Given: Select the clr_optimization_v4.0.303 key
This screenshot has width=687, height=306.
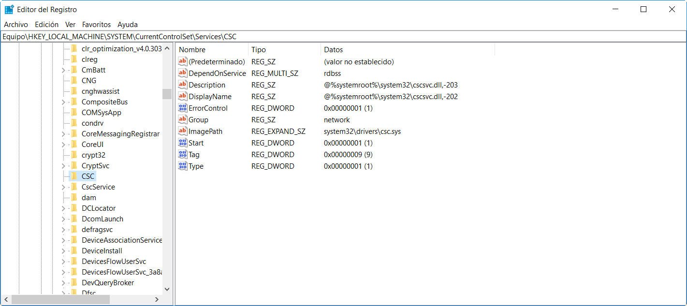Looking at the screenshot, I should tap(121, 49).
